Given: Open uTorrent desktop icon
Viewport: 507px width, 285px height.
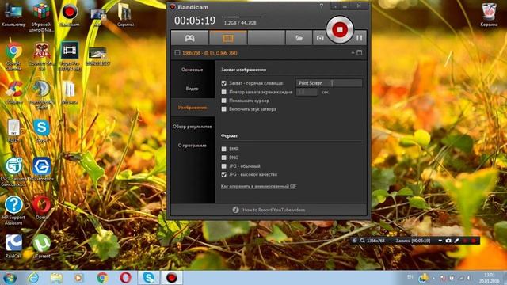Looking at the screenshot, I should [x=41, y=246].
